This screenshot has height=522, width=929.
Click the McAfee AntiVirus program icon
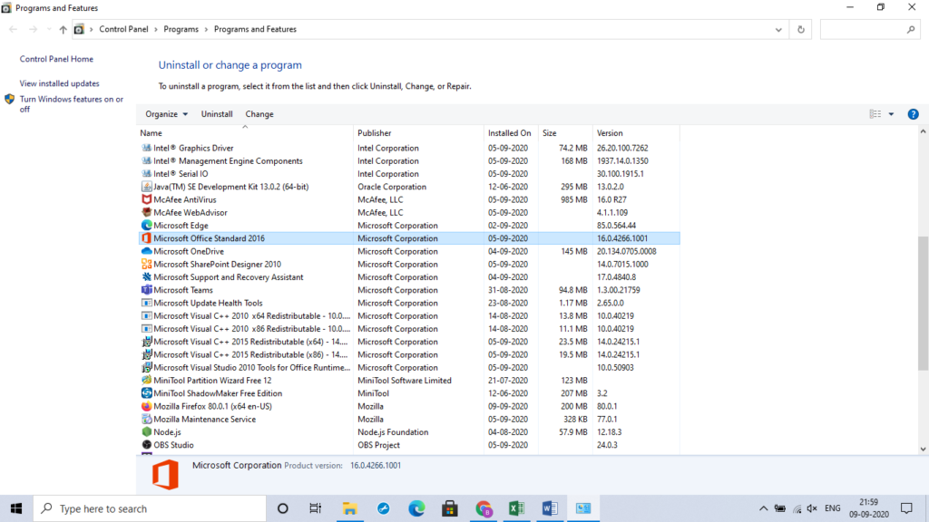146,199
